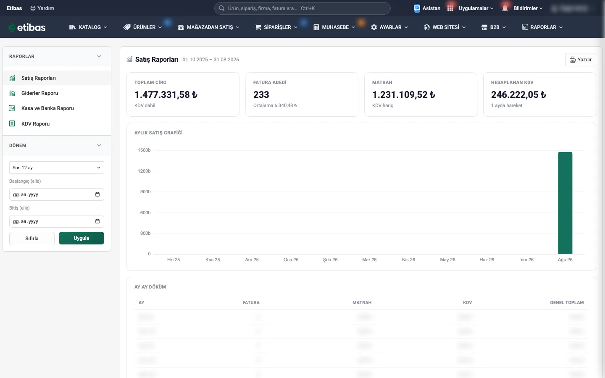Click the Hesaplanan KDV value 246.222,05 ₺
The image size is (605, 378).
pyautogui.click(x=519, y=95)
